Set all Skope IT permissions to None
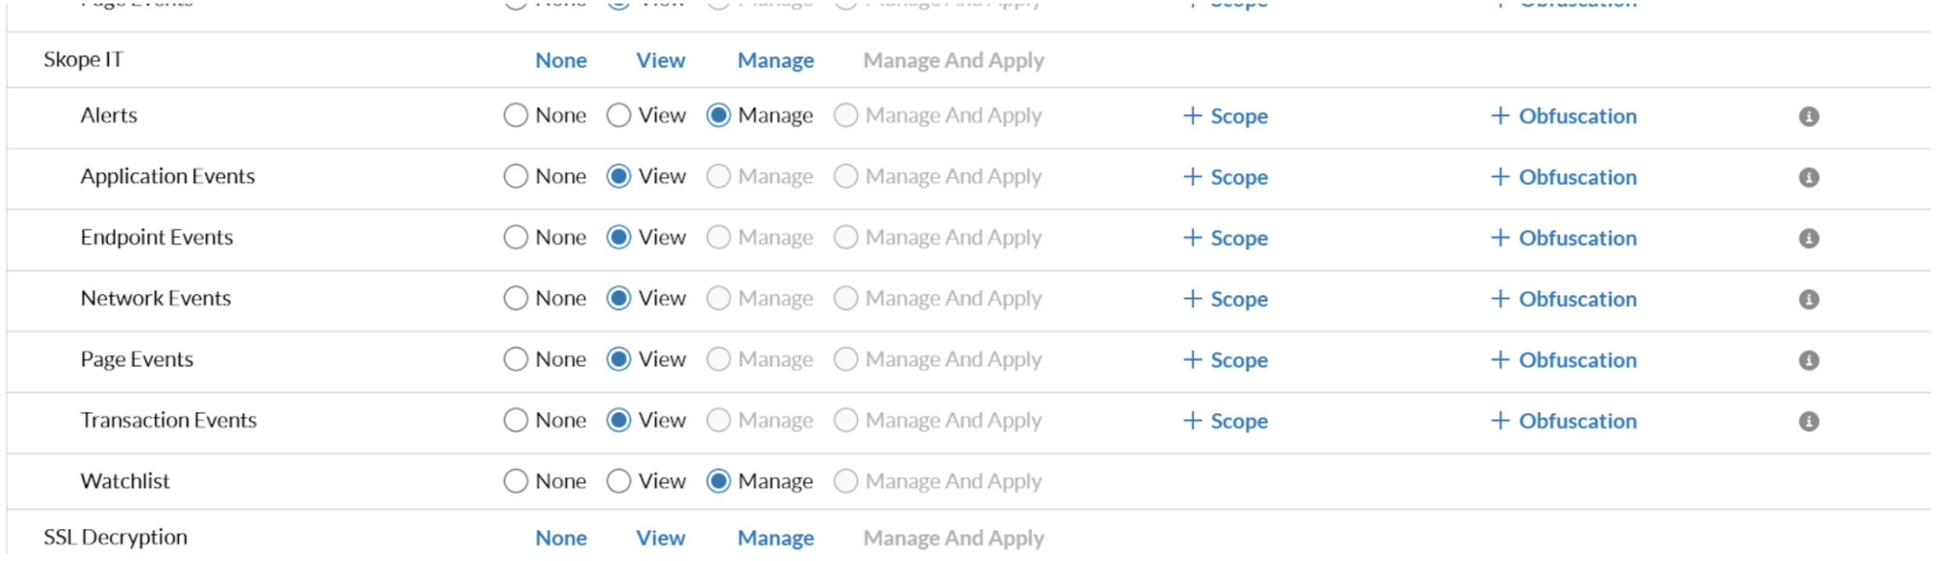The width and height of the screenshot is (1951, 561). coord(561,60)
